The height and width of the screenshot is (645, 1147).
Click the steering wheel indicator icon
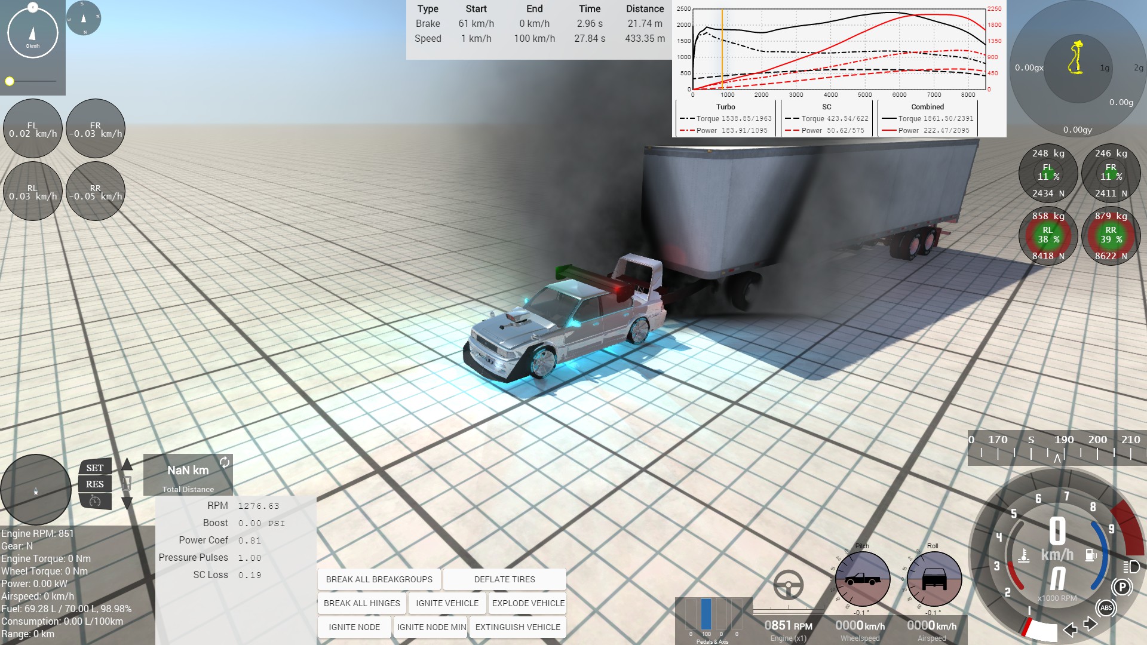point(788,585)
